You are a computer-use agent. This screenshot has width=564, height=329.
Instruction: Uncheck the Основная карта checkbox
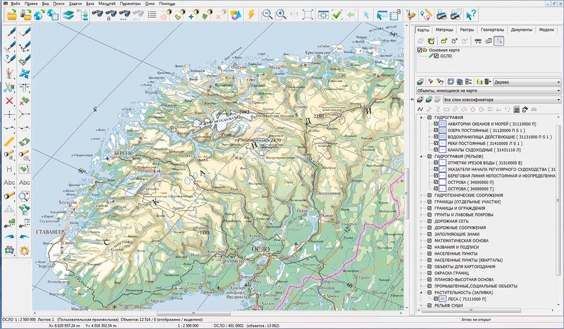click(420, 50)
